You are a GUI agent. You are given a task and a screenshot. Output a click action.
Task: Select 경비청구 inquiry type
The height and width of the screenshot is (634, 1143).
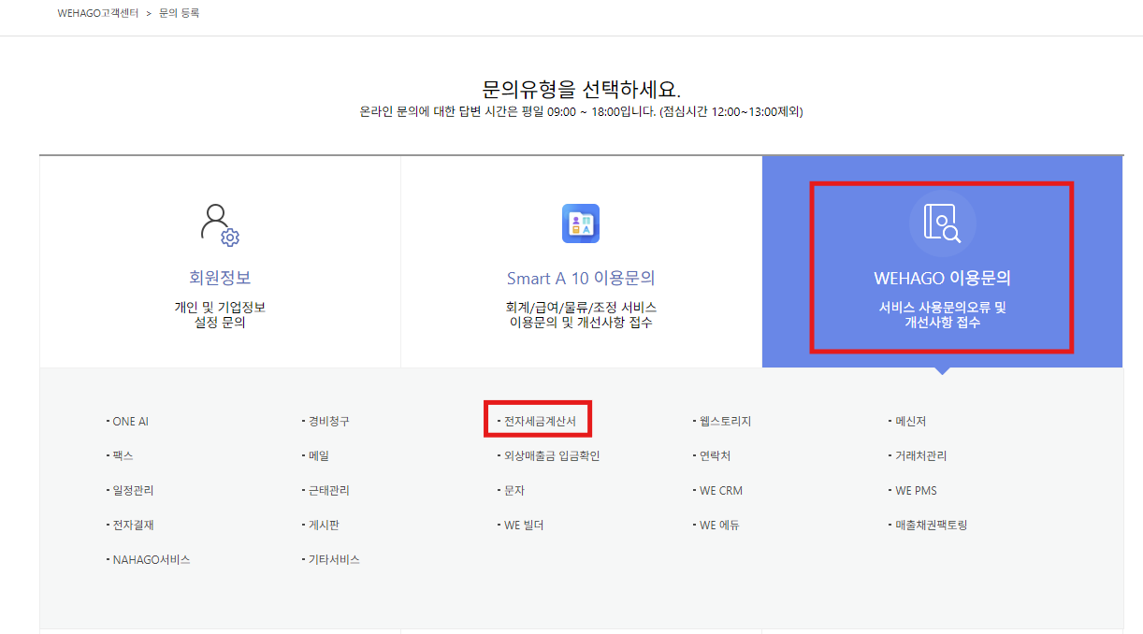click(328, 422)
